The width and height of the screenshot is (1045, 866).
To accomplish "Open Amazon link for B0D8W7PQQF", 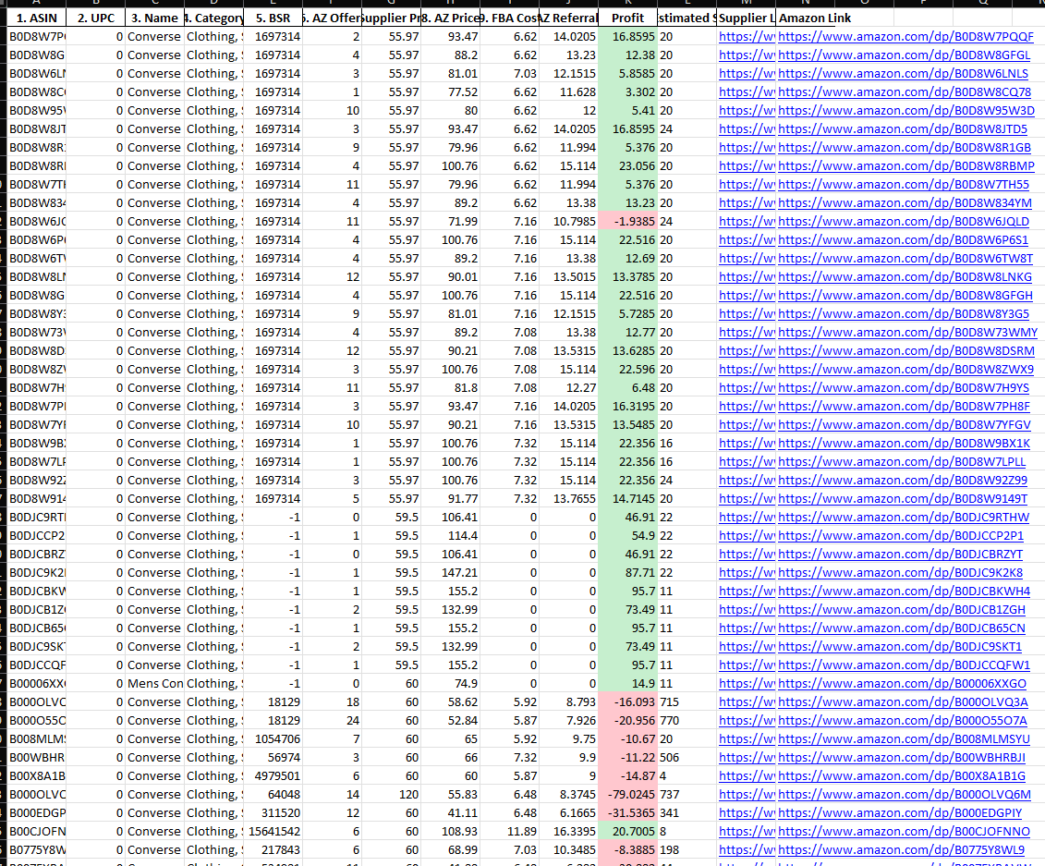I will [x=905, y=37].
